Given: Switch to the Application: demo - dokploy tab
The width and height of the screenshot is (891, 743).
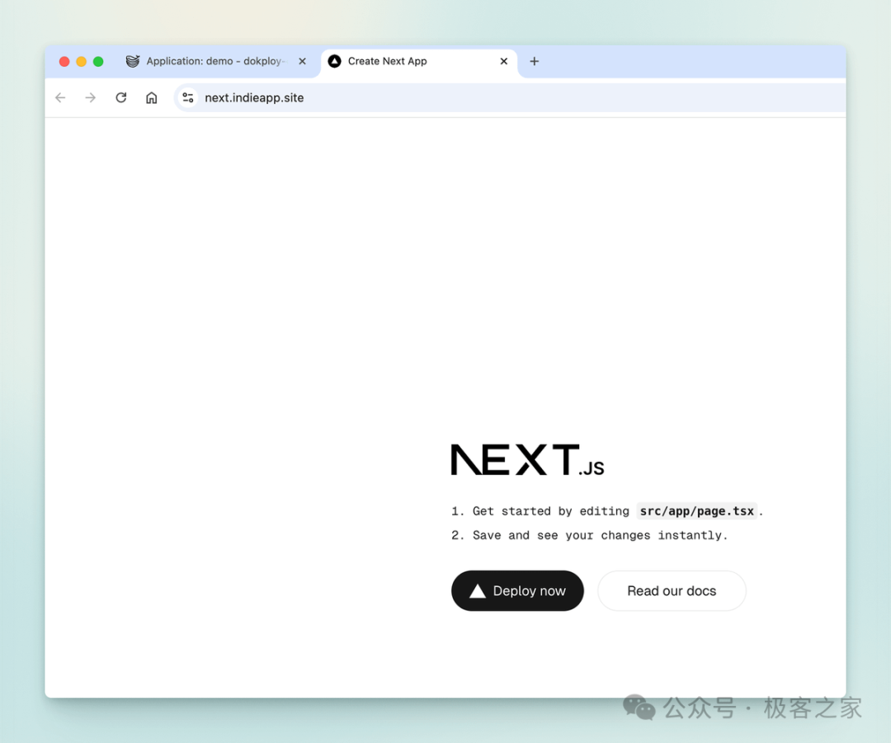Looking at the screenshot, I should pyautogui.click(x=216, y=61).
